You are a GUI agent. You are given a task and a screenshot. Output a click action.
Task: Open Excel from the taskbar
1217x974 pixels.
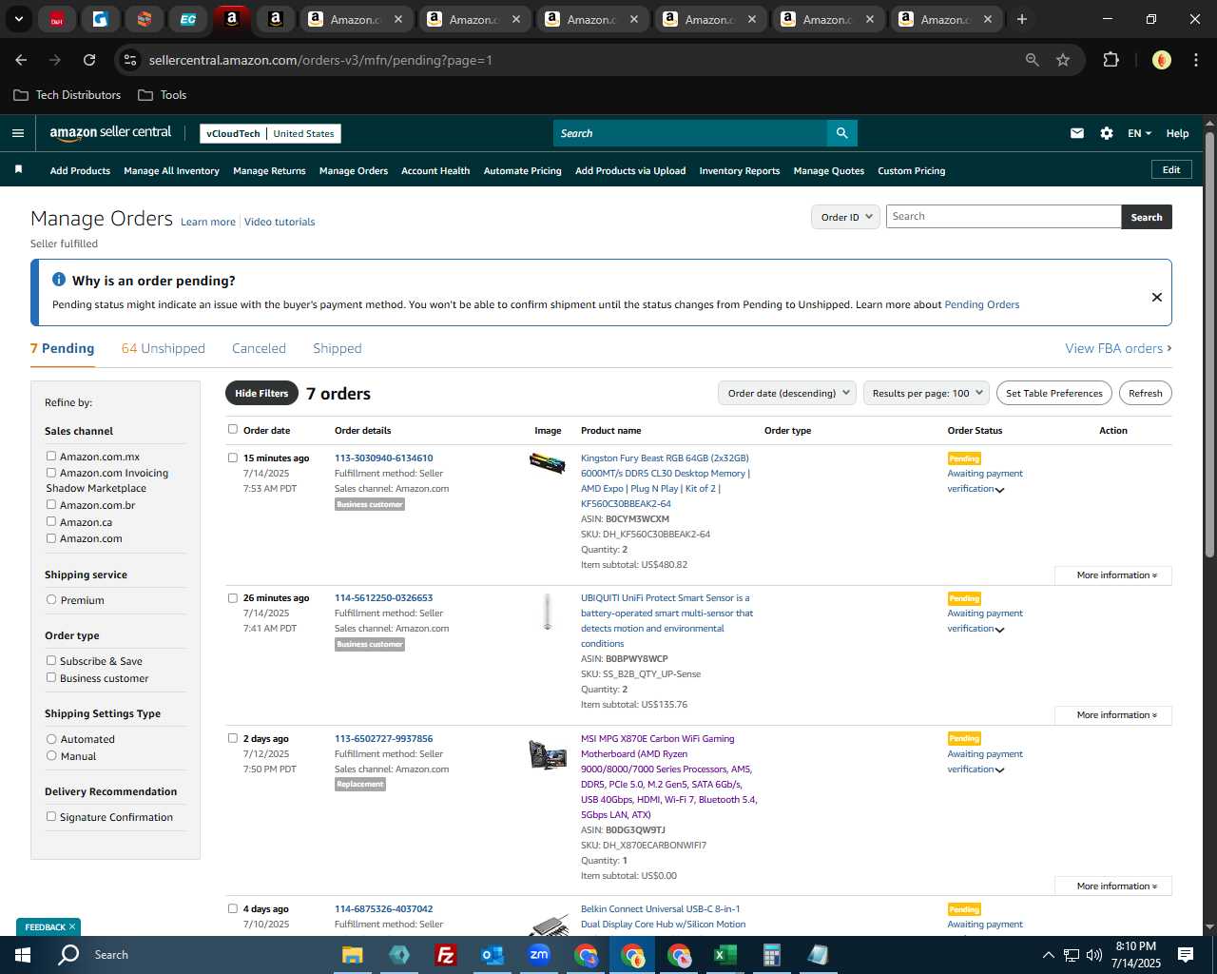pyautogui.click(x=724, y=955)
